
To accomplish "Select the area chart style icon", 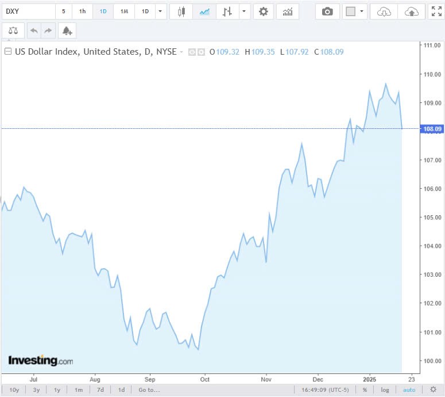I will tap(204, 12).
